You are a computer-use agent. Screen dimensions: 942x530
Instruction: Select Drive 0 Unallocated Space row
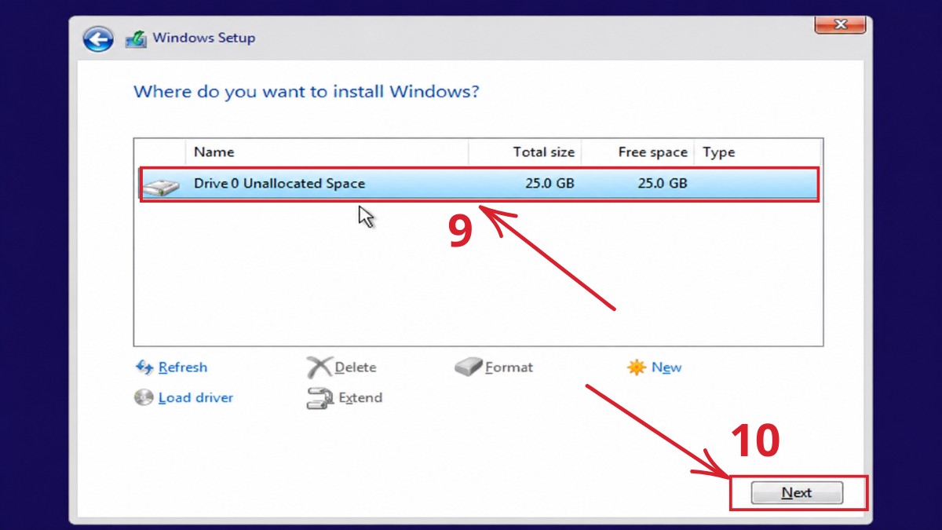pyautogui.click(x=479, y=184)
